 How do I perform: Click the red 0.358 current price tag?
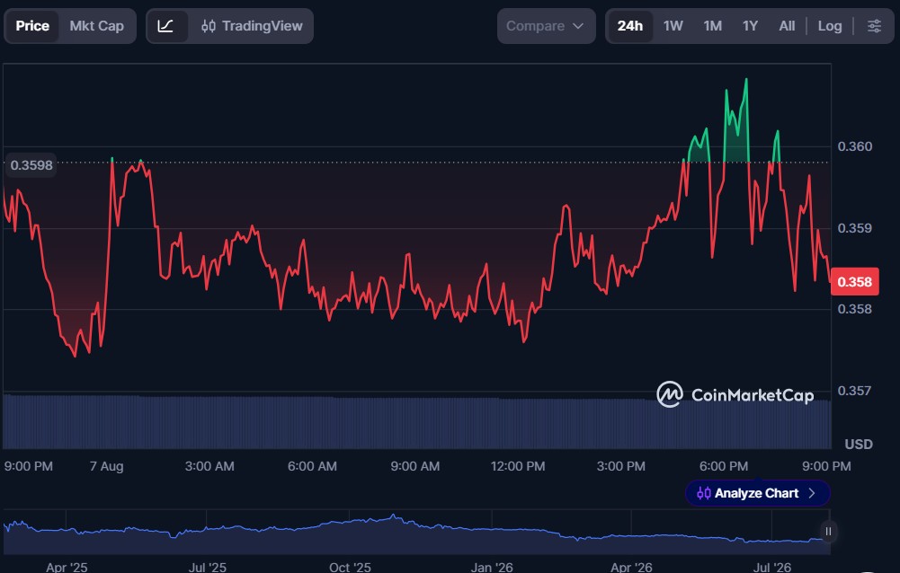point(855,282)
